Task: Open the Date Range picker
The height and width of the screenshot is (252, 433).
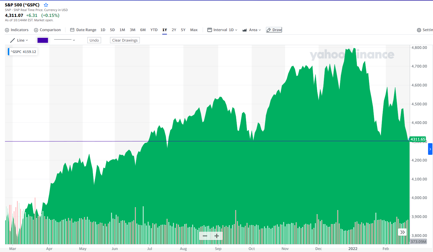Action: [83, 30]
